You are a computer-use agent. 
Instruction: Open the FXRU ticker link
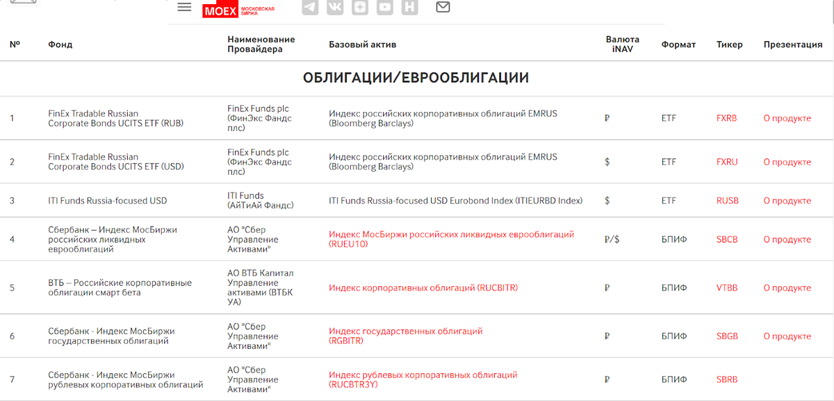[727, 162]
